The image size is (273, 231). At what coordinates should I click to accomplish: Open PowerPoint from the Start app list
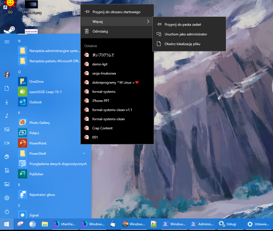(x=38, y=143)
